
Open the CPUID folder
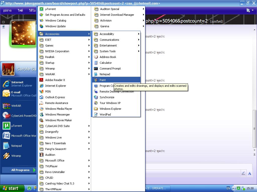(x=64, y=178)
